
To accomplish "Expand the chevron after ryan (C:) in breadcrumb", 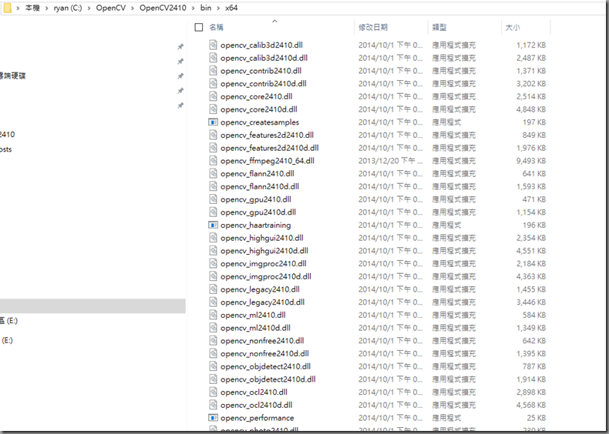I will (x=89, y=8).
